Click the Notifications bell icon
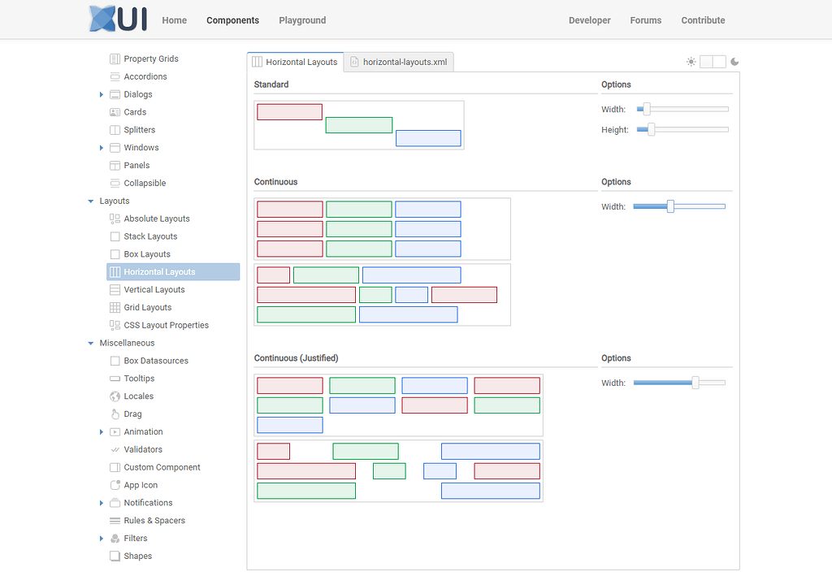The height and width of the screenshot is (576, 832). coord(115,502)
